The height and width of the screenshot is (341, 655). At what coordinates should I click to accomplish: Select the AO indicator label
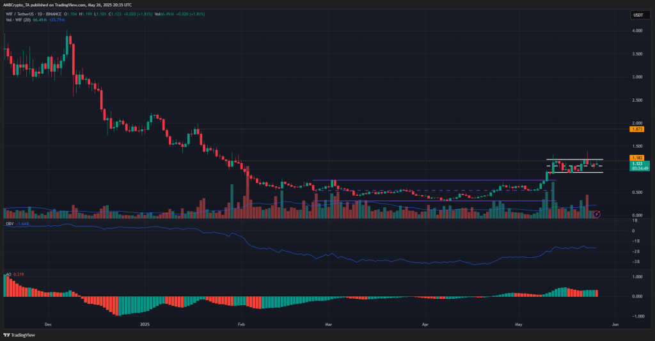[x=8, y=274]
